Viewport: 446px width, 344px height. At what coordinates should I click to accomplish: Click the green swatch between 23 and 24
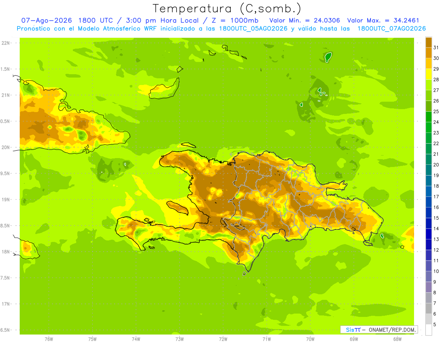429,127
